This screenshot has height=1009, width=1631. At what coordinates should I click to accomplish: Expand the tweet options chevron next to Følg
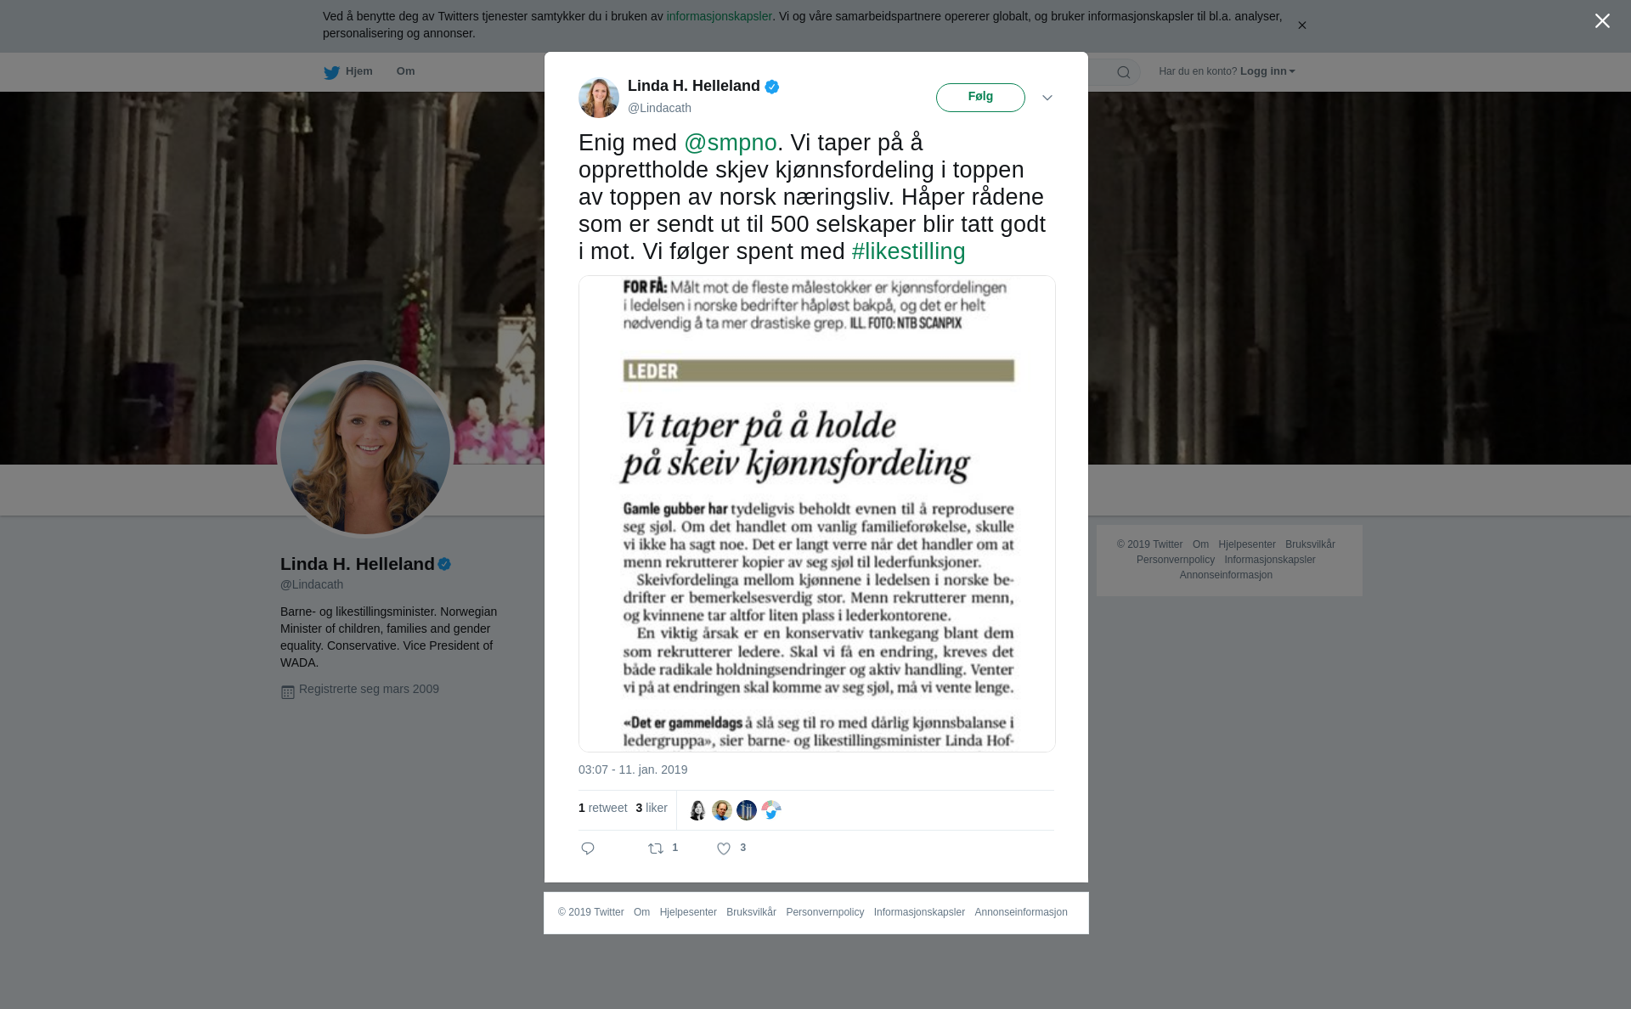click(x=1047, y=98)
